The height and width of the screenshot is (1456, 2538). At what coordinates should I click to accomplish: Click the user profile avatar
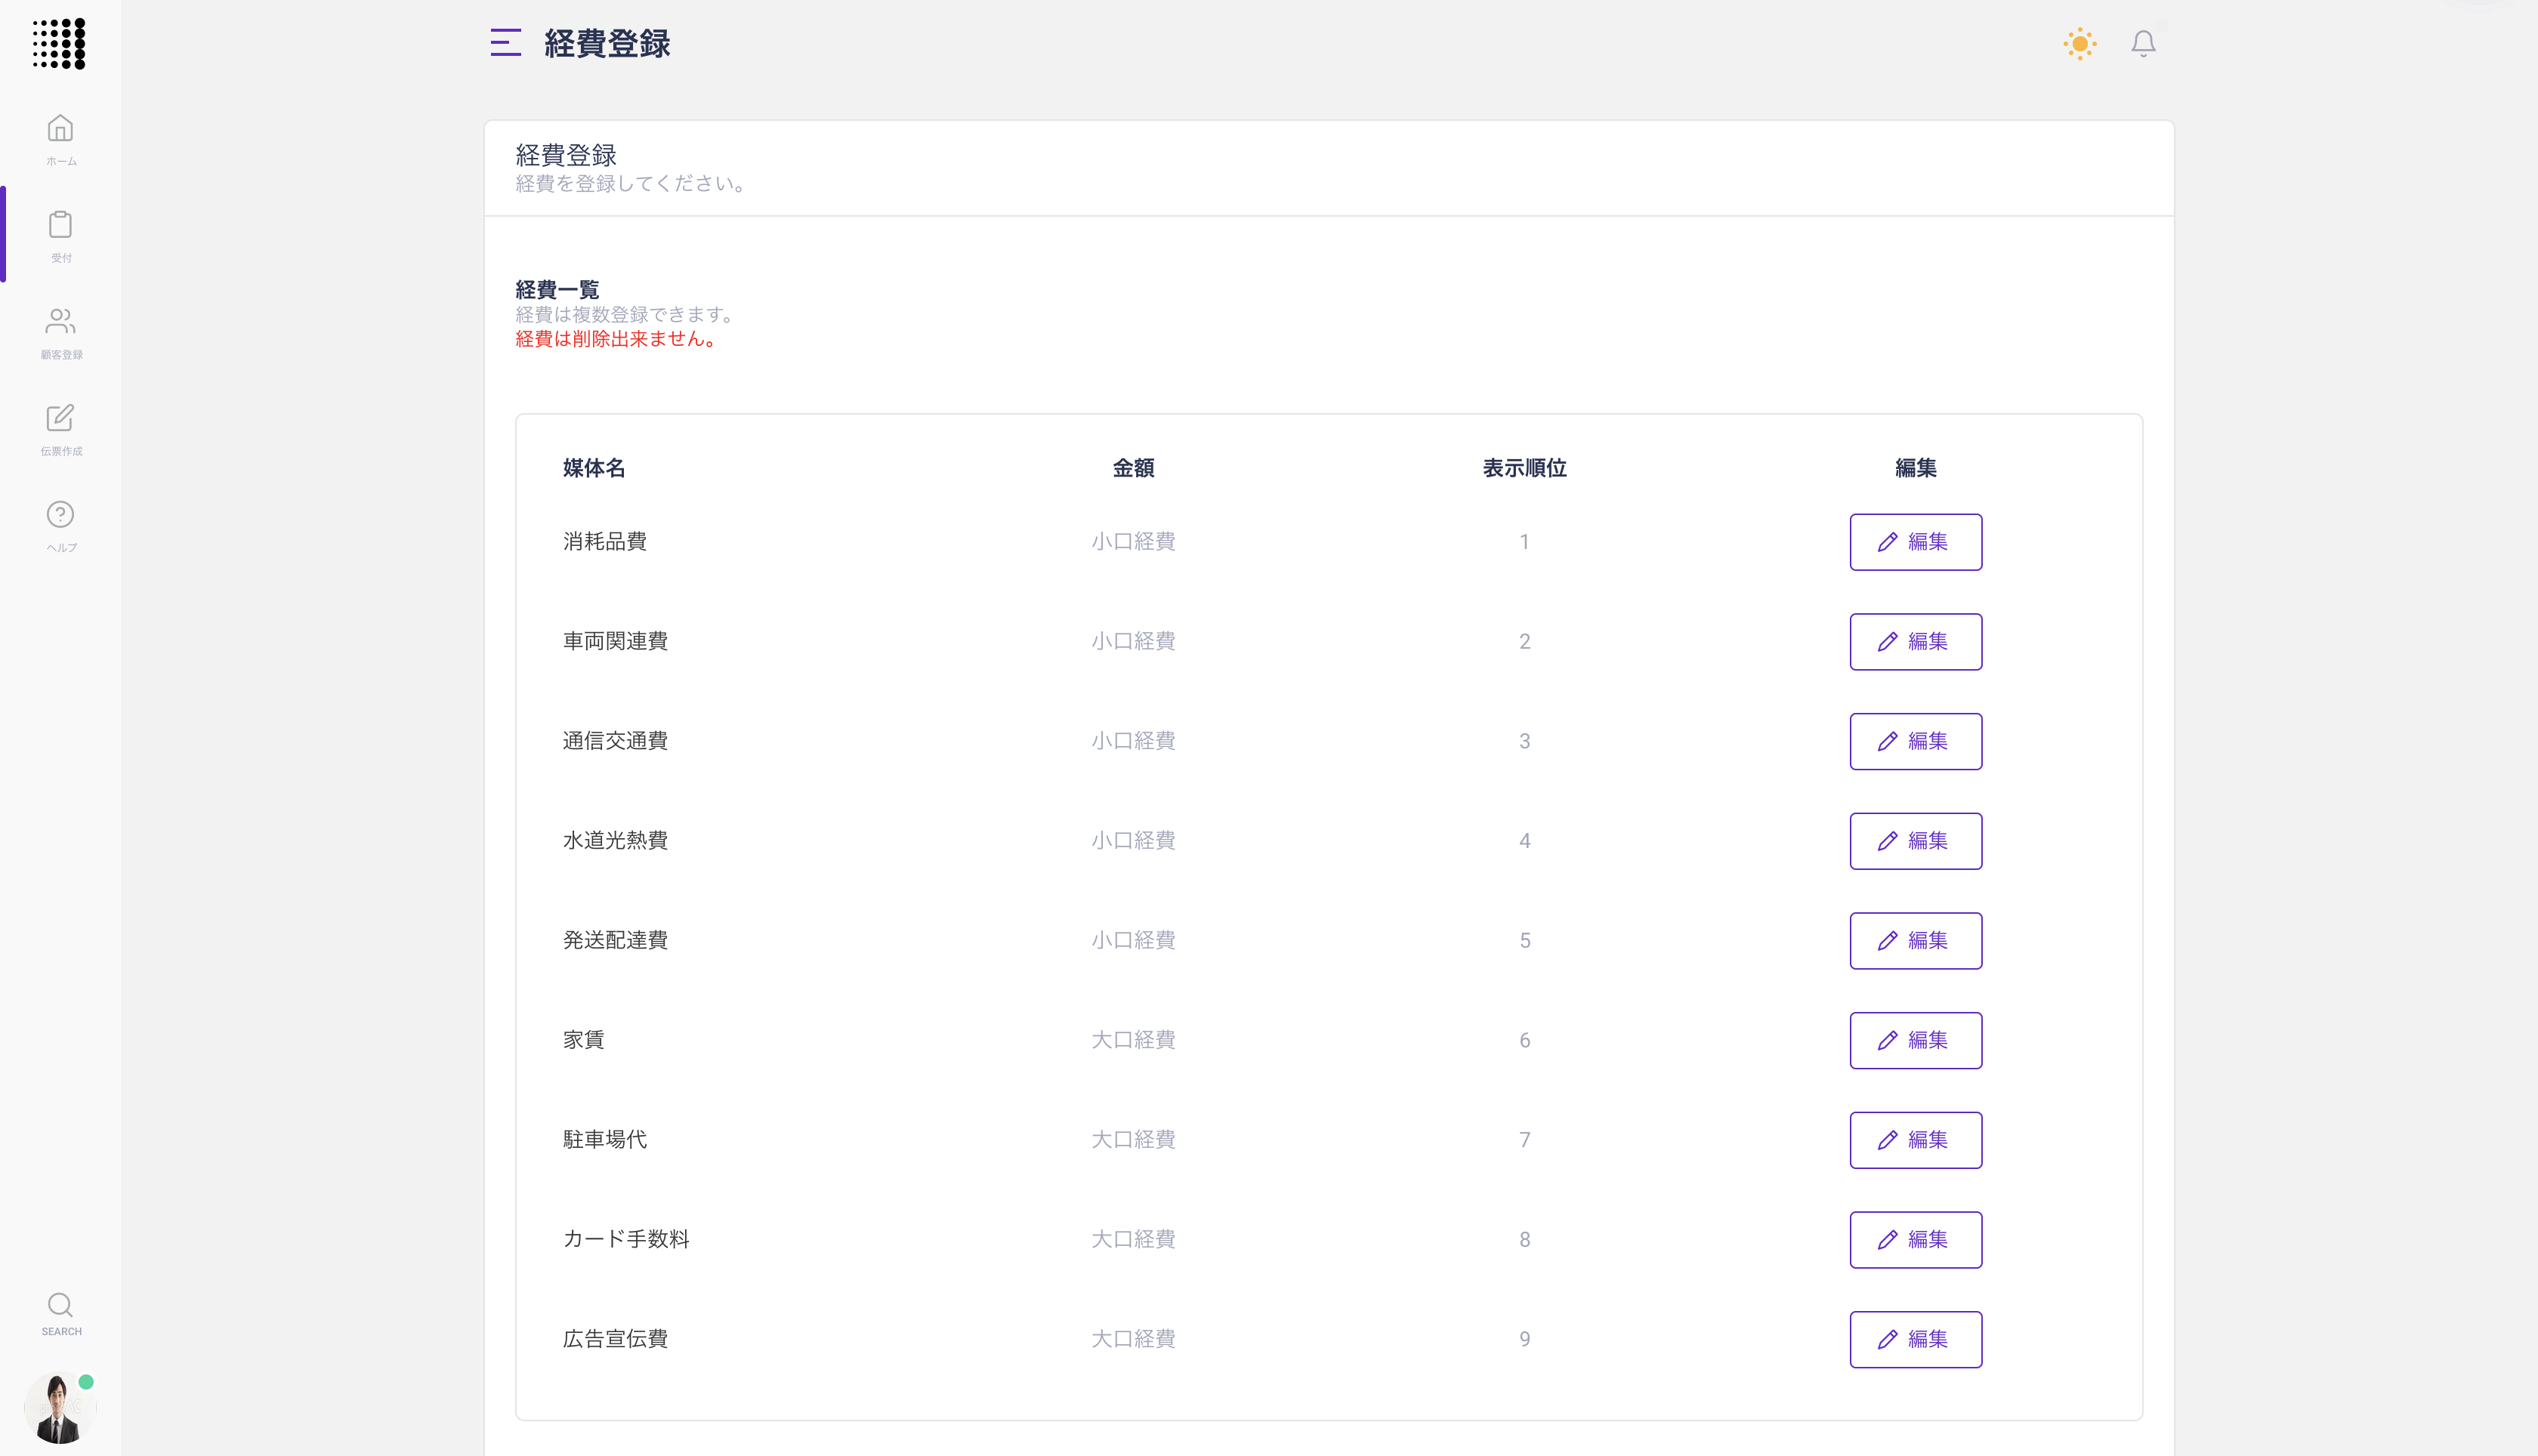click(59, 1408)
